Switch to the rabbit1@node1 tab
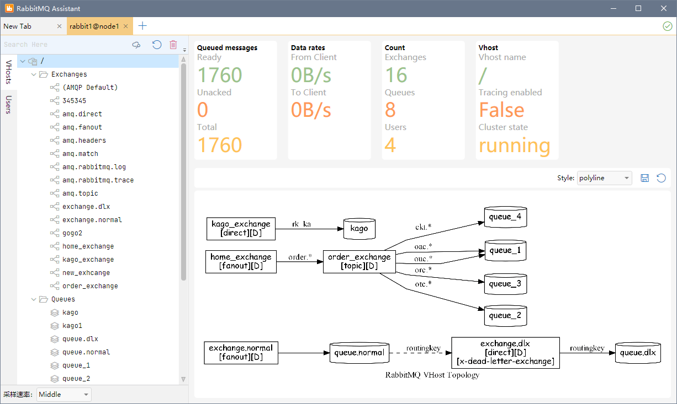Viewport: 677px width, 404px height. [100, 26]
